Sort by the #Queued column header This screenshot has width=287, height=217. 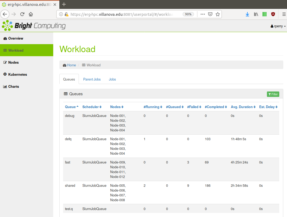pyautogui.click(x=175, y=107)
